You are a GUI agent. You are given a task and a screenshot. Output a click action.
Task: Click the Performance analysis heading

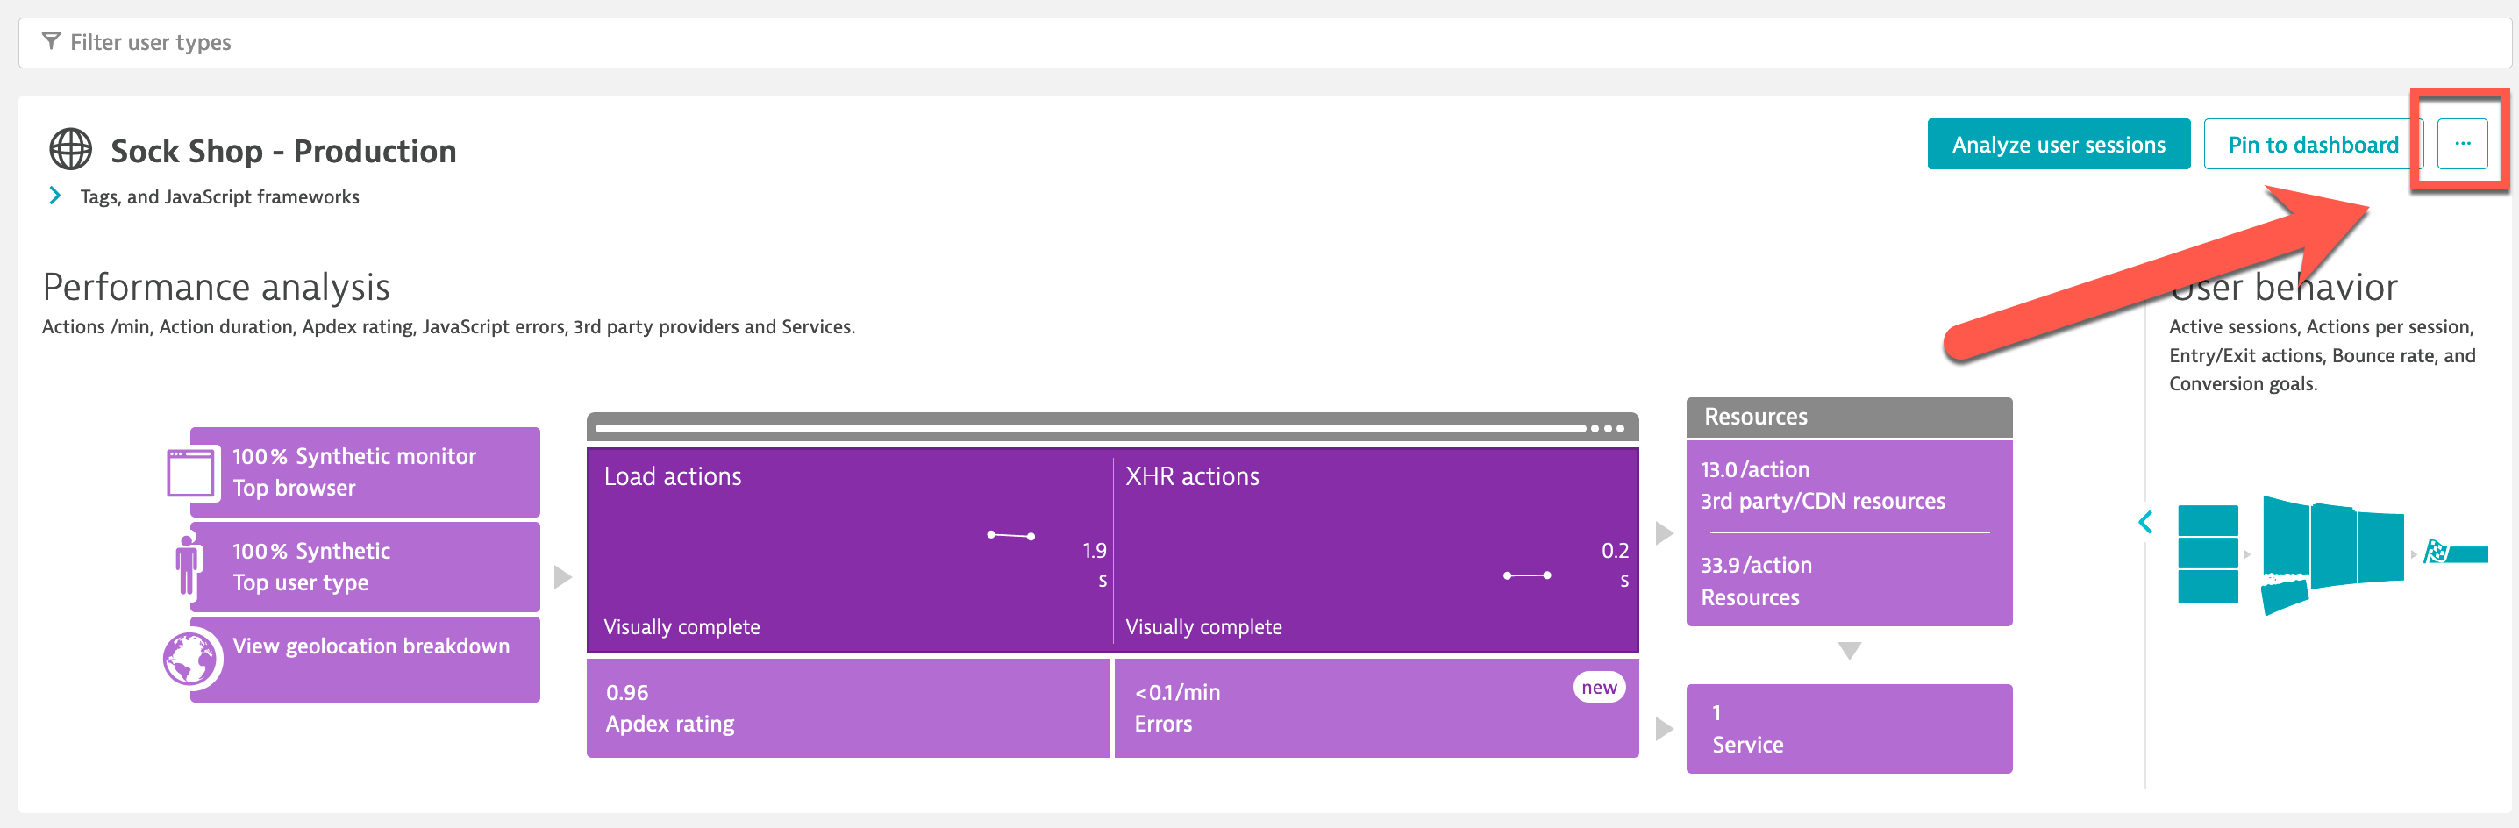(x=216, y=287)
